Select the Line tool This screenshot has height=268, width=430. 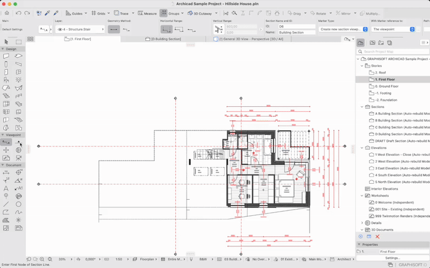(x=6, y=204)
